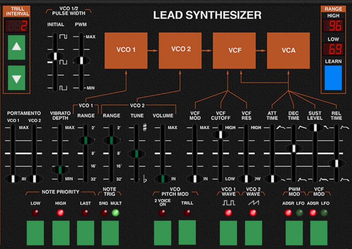Toggle VCO 1 WAVE square button

point(228,233)
